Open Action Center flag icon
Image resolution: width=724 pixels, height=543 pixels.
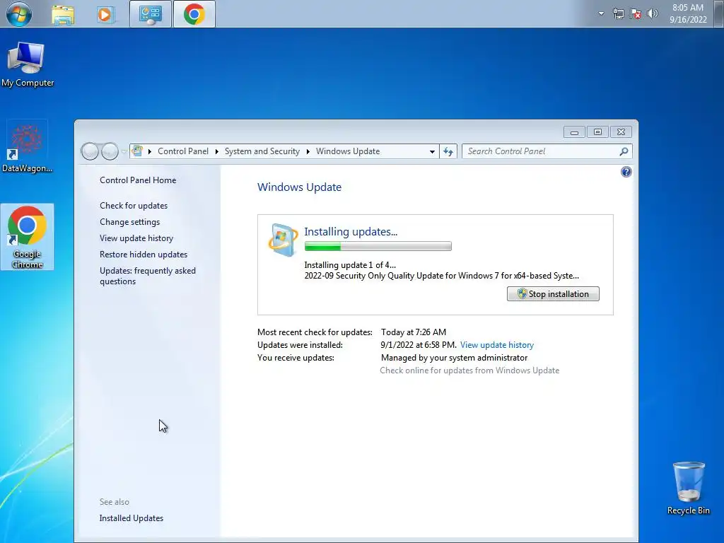point(636,14)
